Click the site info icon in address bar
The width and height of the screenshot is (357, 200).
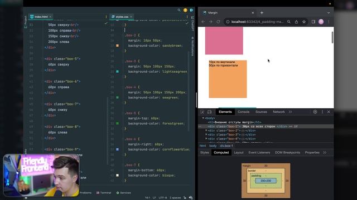[228, 22]
